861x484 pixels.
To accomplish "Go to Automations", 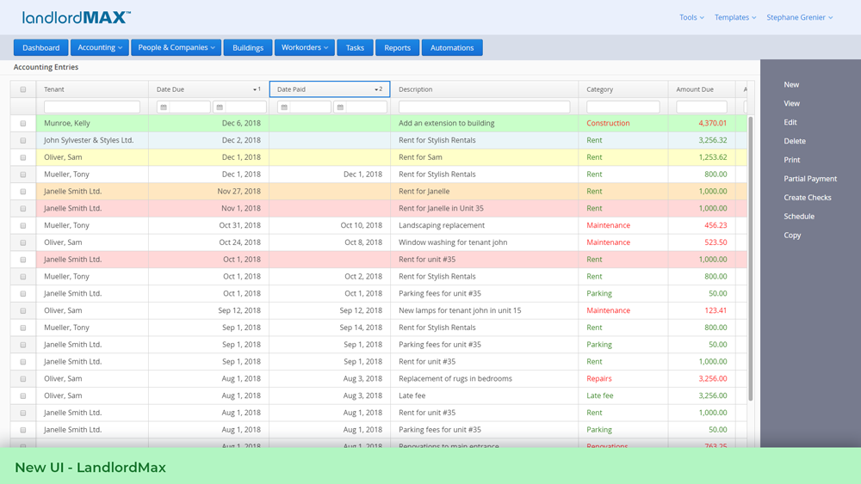I will click(x=452, y=47).
